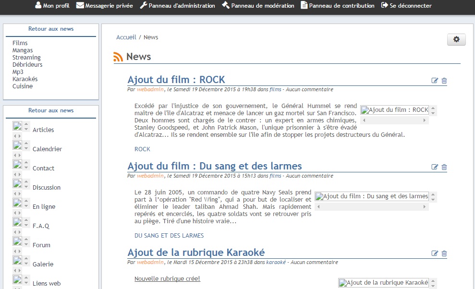This screenshot has height=289, width=475.
Task: Click the RSS feed icon beside News
Action: (118, 57)
